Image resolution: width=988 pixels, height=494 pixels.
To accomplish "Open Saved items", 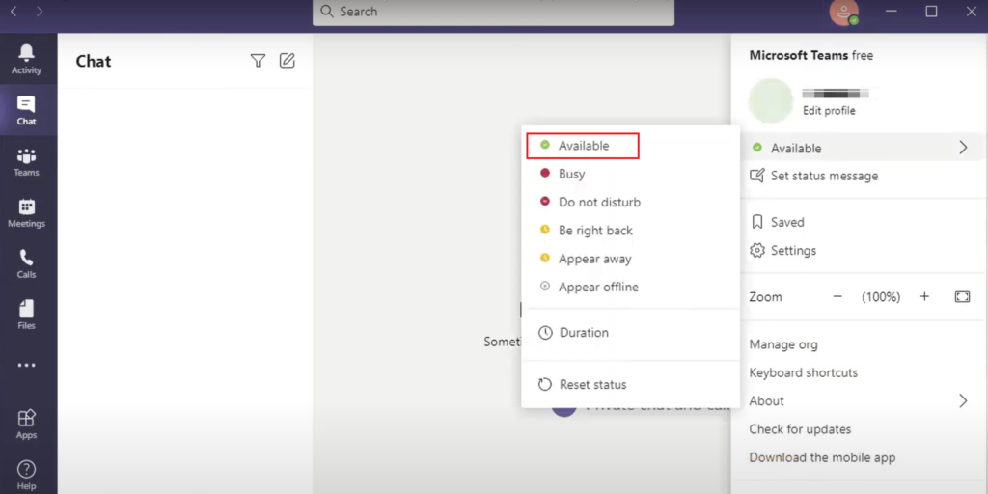I will pyautogui.click(x=787, y=223).
